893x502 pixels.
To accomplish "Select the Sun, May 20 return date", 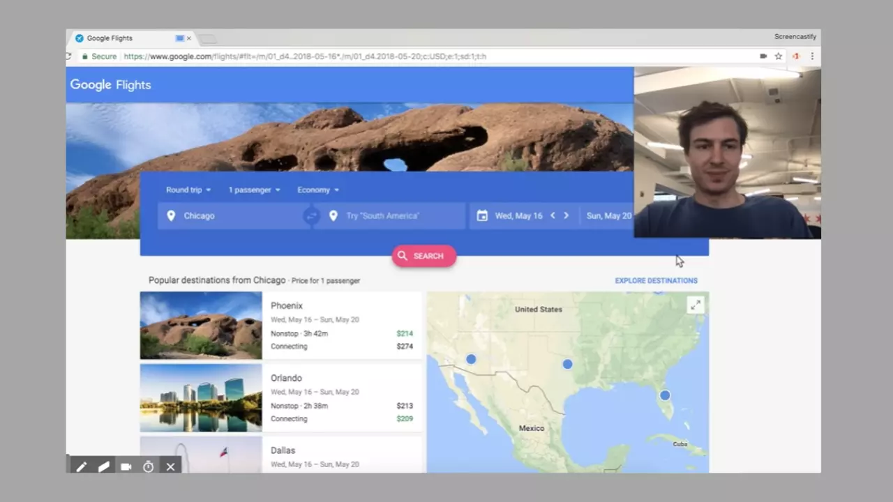I will tap(608, 216).
